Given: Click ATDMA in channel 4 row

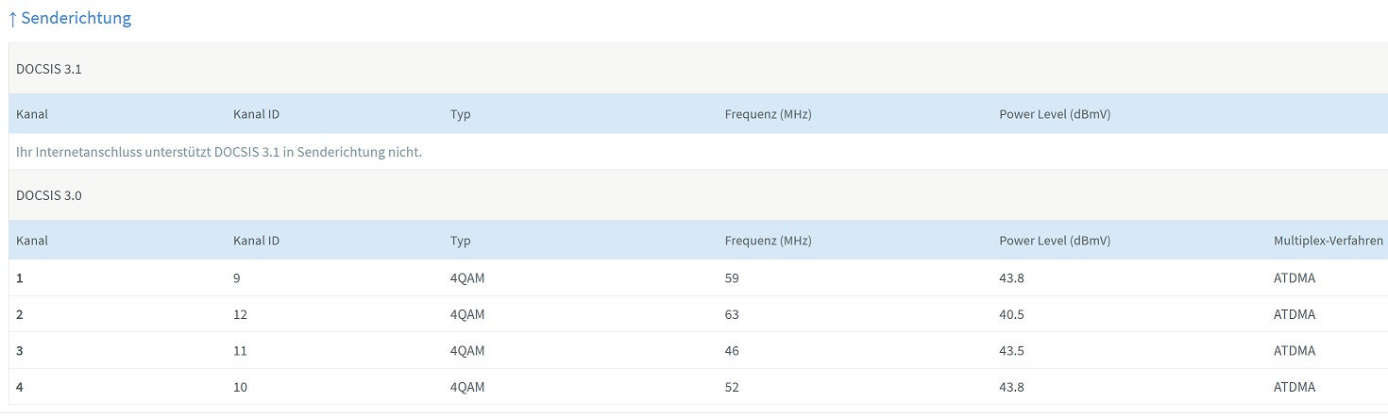Looking at the screenshot, I should (x=1294, y=387).
